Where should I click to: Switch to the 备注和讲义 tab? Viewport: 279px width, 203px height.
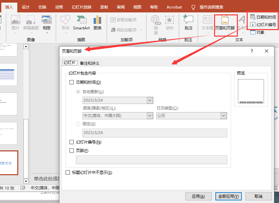[x=90, y=63]
